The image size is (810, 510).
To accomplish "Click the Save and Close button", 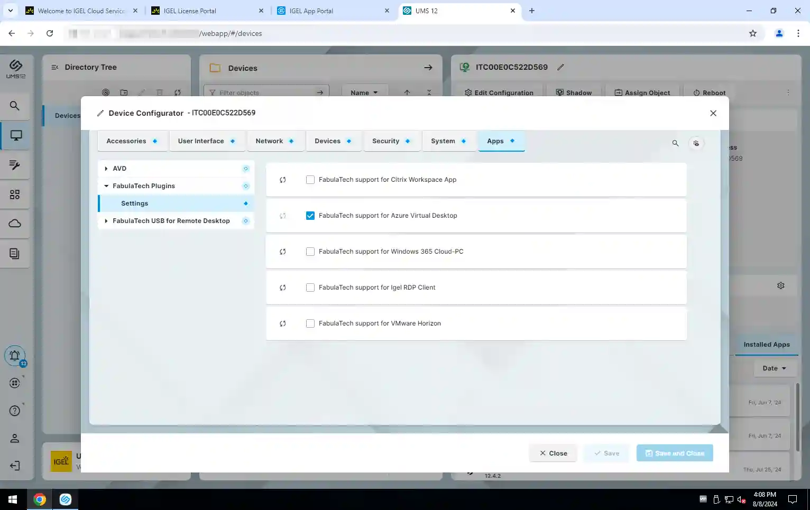I will [x=675, y=453].
